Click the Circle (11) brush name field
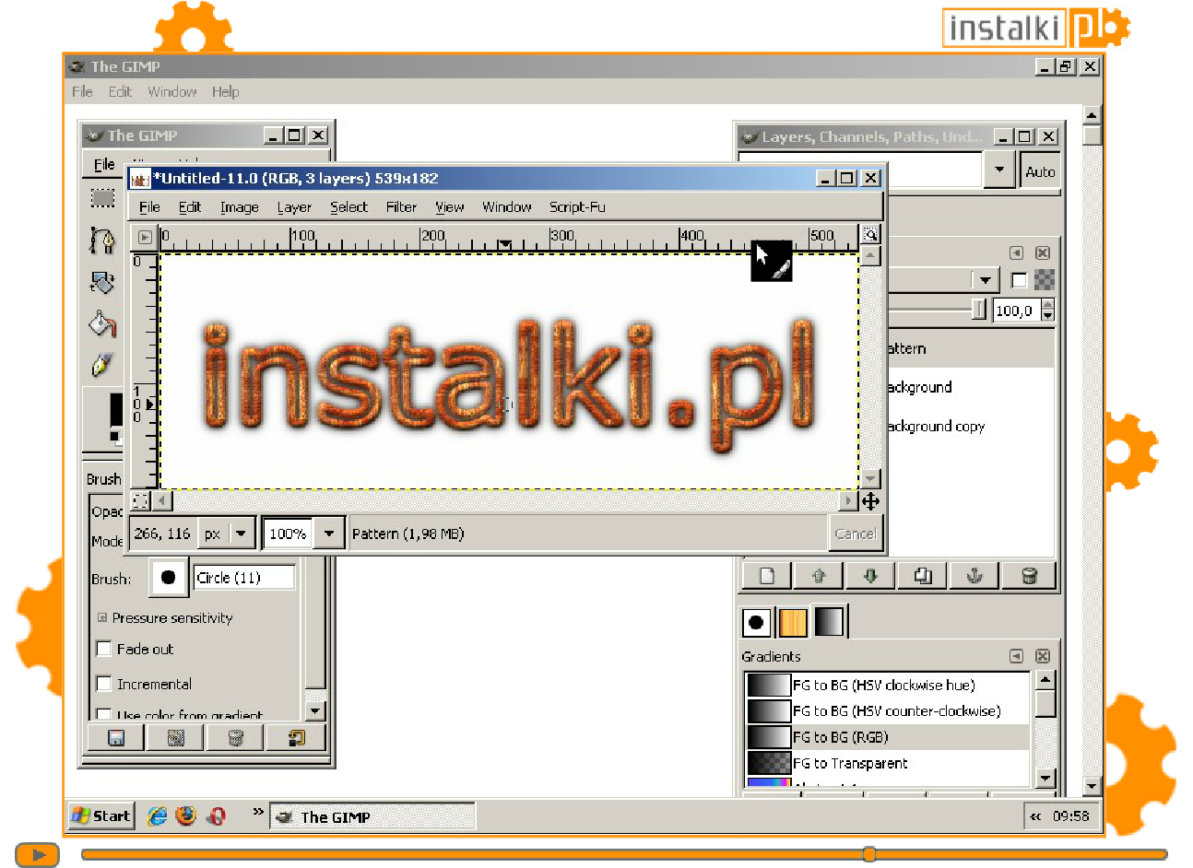Screen dimensions: 1193x868 pyautogui.click(x=244, y=578)
